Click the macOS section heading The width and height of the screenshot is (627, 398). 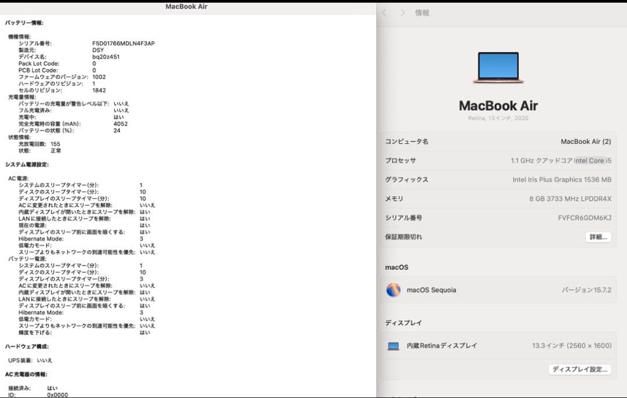[397, 267]
